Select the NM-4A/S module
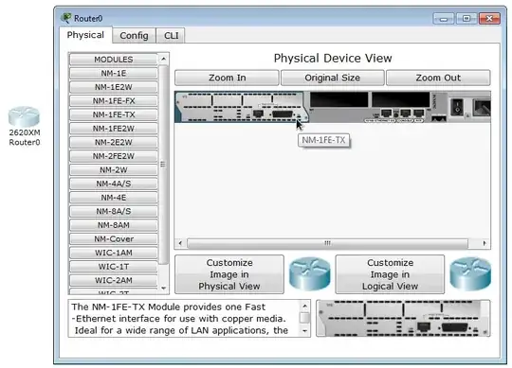Image resolution: width=512 pixels, height=368 pixels. point(114,184)
